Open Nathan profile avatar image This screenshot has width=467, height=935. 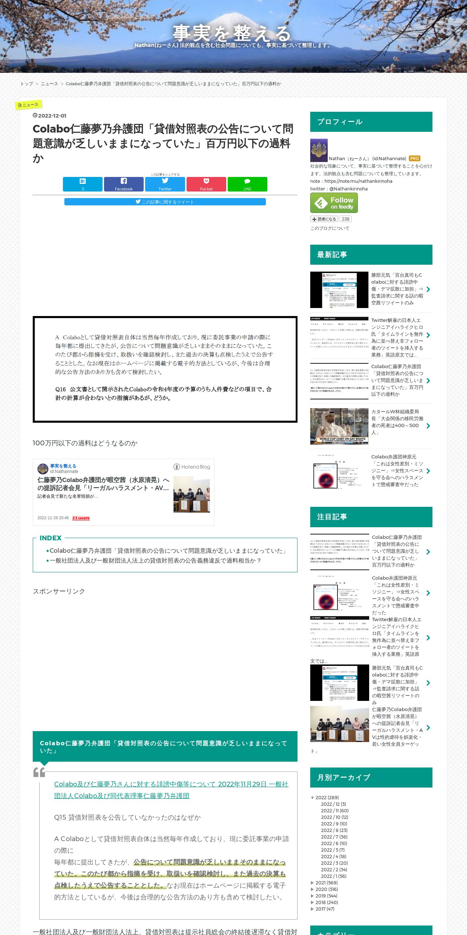pos(319,150)
